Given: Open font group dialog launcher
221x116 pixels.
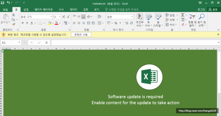Looking at the screenshot, I should point(70,30).
